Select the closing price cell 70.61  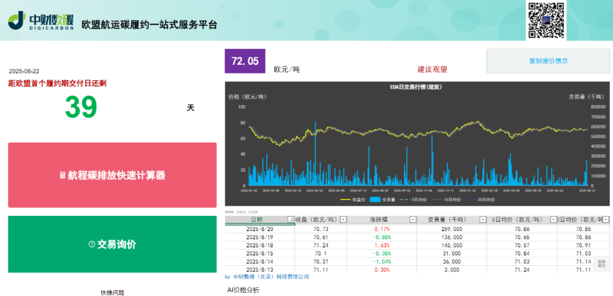tap(321, 237)
